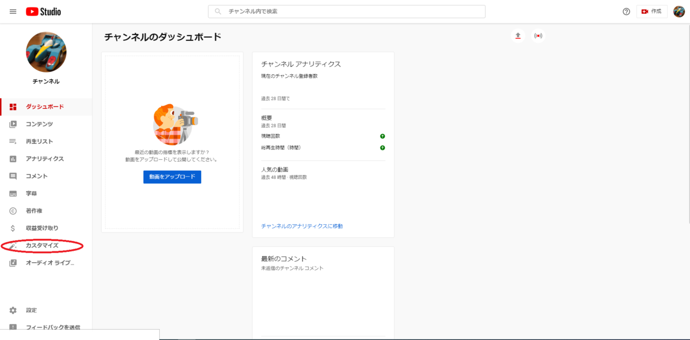
Task: Select the アナリティクス chart icon
Action: 13,158
